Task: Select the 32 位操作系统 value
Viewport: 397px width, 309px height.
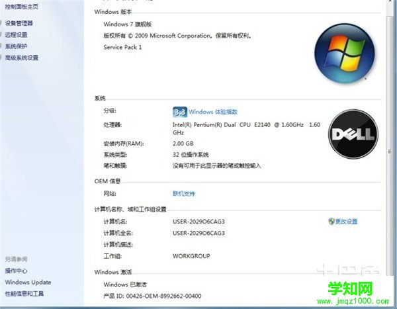Action: (191, 155)
